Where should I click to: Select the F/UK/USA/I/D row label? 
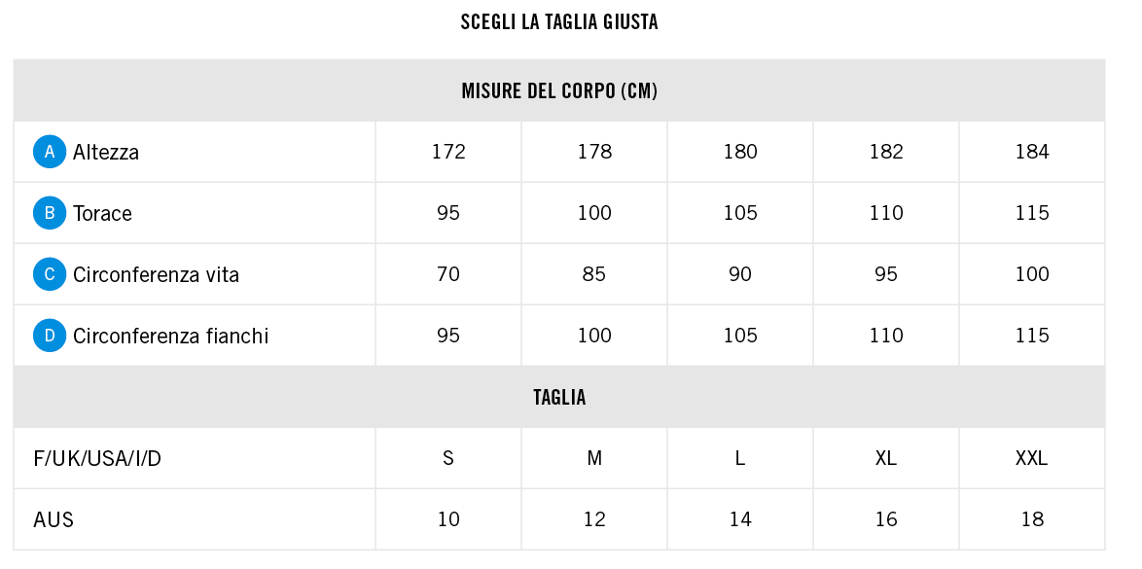pos(97,458)
